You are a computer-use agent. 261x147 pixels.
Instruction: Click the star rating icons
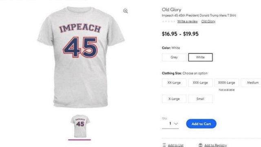point(168,21)
